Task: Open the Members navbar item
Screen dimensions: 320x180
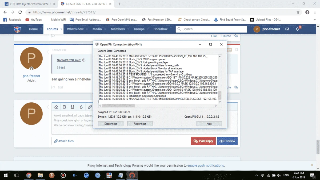Action: pos(118,29)
